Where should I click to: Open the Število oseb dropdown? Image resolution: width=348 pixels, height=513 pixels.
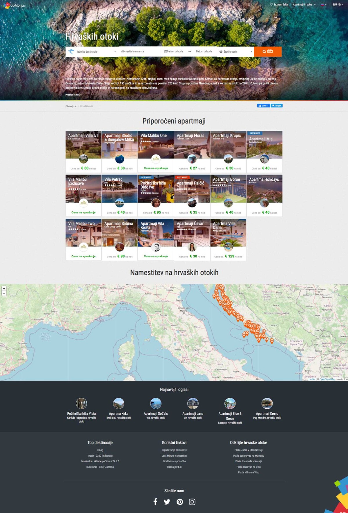pos(235,52)
